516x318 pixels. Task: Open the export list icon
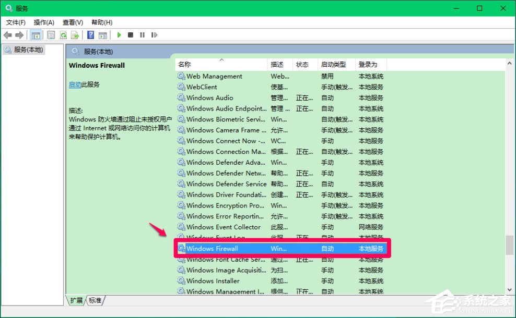(x=76, y=35)
